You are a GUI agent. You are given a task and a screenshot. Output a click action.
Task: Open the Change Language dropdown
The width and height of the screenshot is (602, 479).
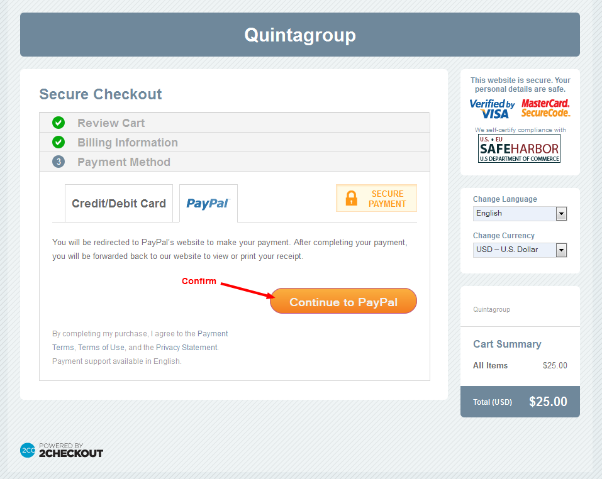[520, 214]
